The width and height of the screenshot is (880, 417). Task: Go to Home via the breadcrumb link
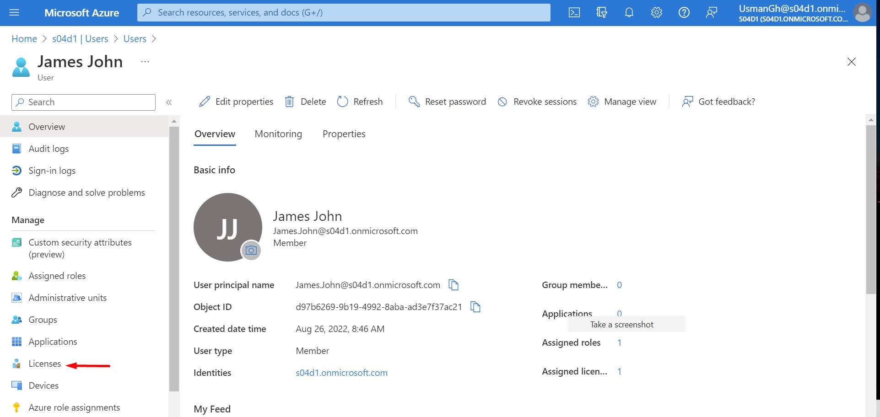point(24,38)
